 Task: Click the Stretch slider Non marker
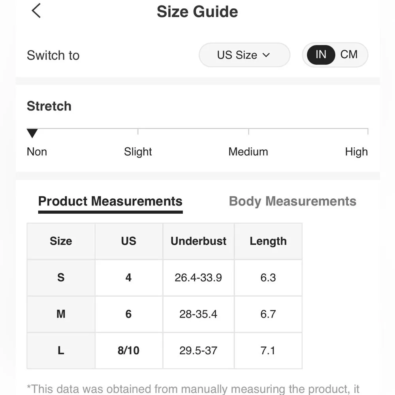pyautogui.click(x=32, y=134)
